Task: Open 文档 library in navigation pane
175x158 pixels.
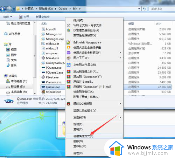Action: coord(12,60)
